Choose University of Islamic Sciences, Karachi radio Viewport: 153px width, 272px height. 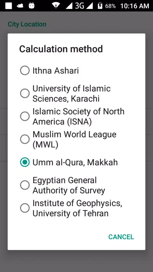click(25, 93)
